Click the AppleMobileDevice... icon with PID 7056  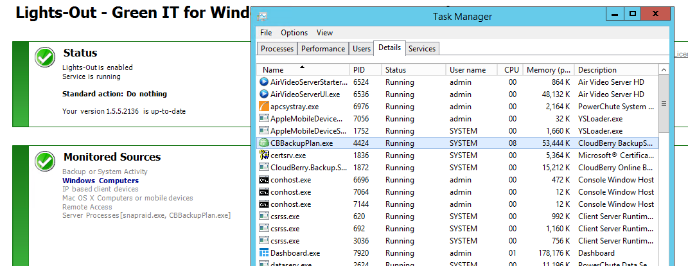[264, 118]
